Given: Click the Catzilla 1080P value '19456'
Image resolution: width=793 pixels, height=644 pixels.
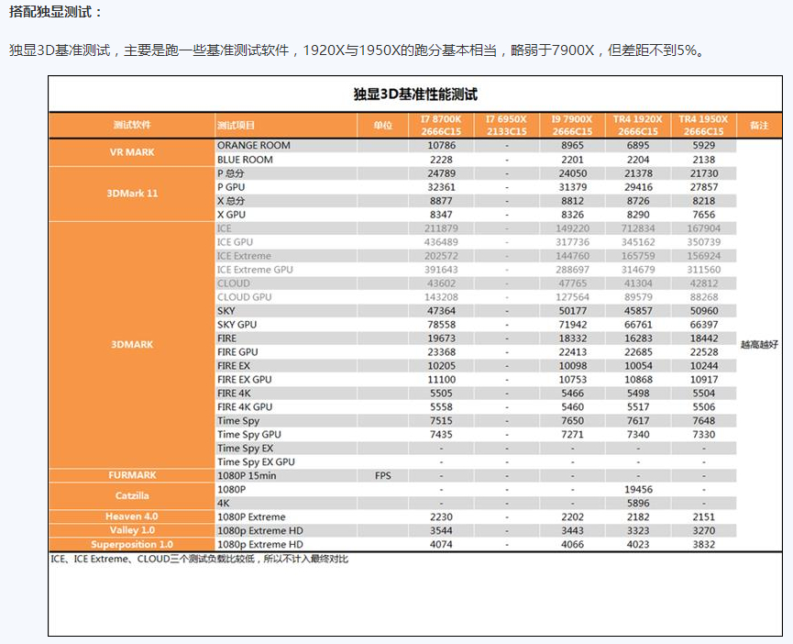Looking at the screenshot, I should point(638,489).
